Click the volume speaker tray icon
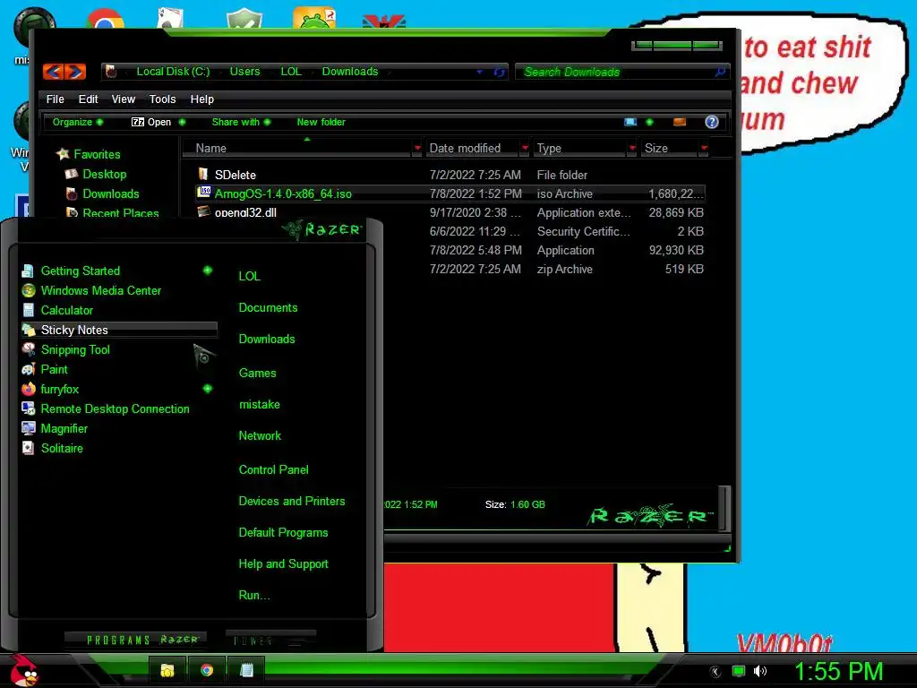 tap(760, 671)
